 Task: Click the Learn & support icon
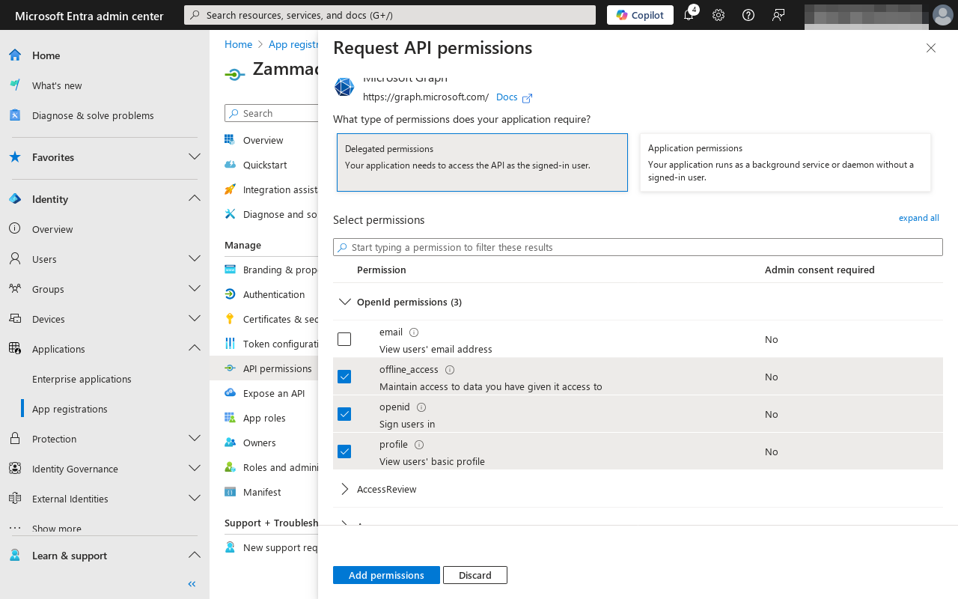pos(15,556)
